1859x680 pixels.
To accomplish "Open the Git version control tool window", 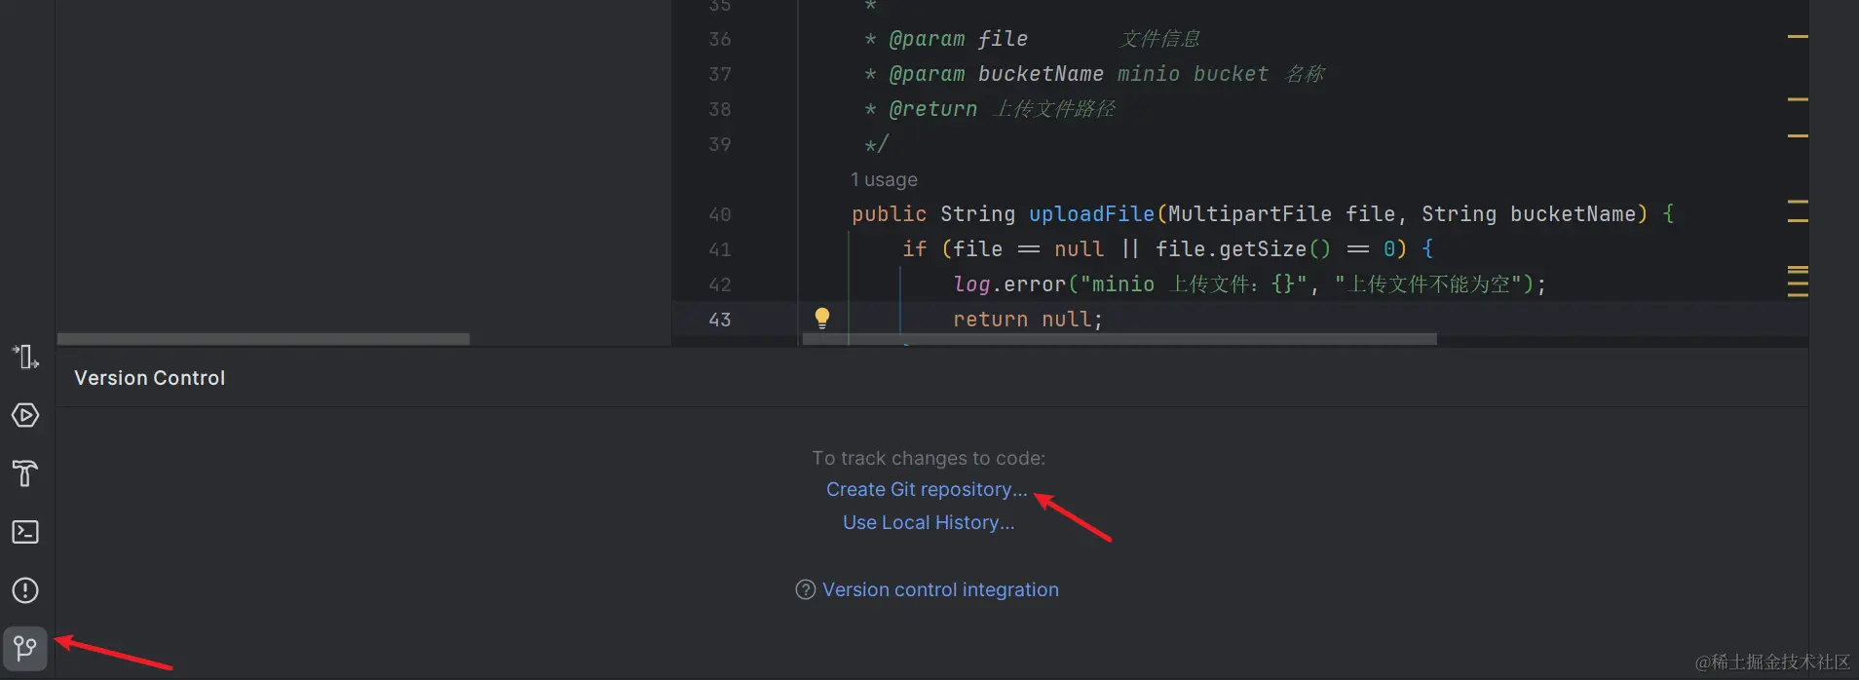I will [25, 648].
